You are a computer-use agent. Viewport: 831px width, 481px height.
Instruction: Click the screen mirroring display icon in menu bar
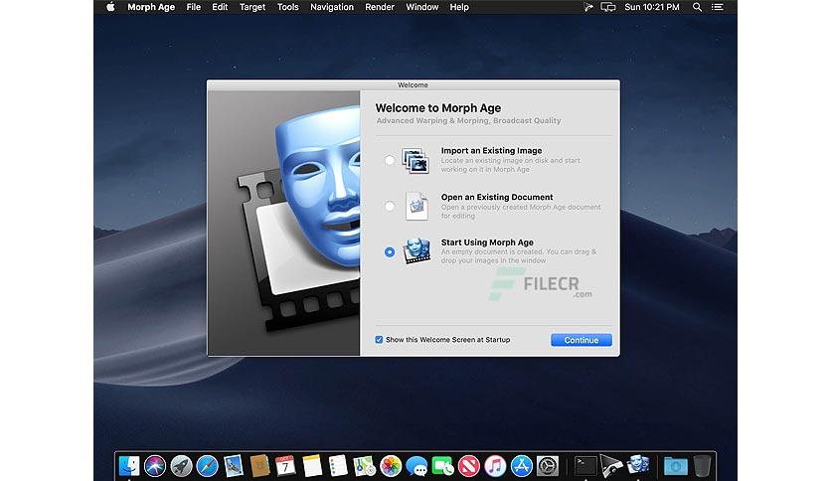pyautogui.click(x=608, y=7)
